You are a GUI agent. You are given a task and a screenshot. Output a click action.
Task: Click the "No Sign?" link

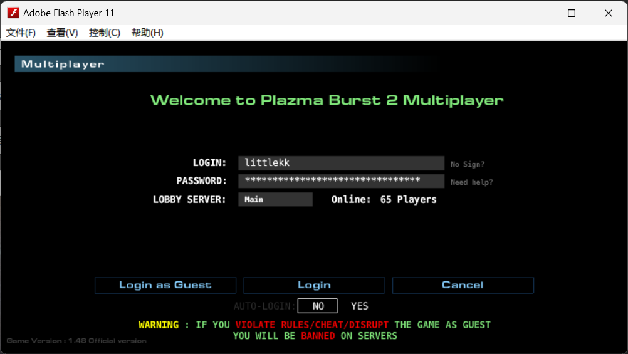468,164
